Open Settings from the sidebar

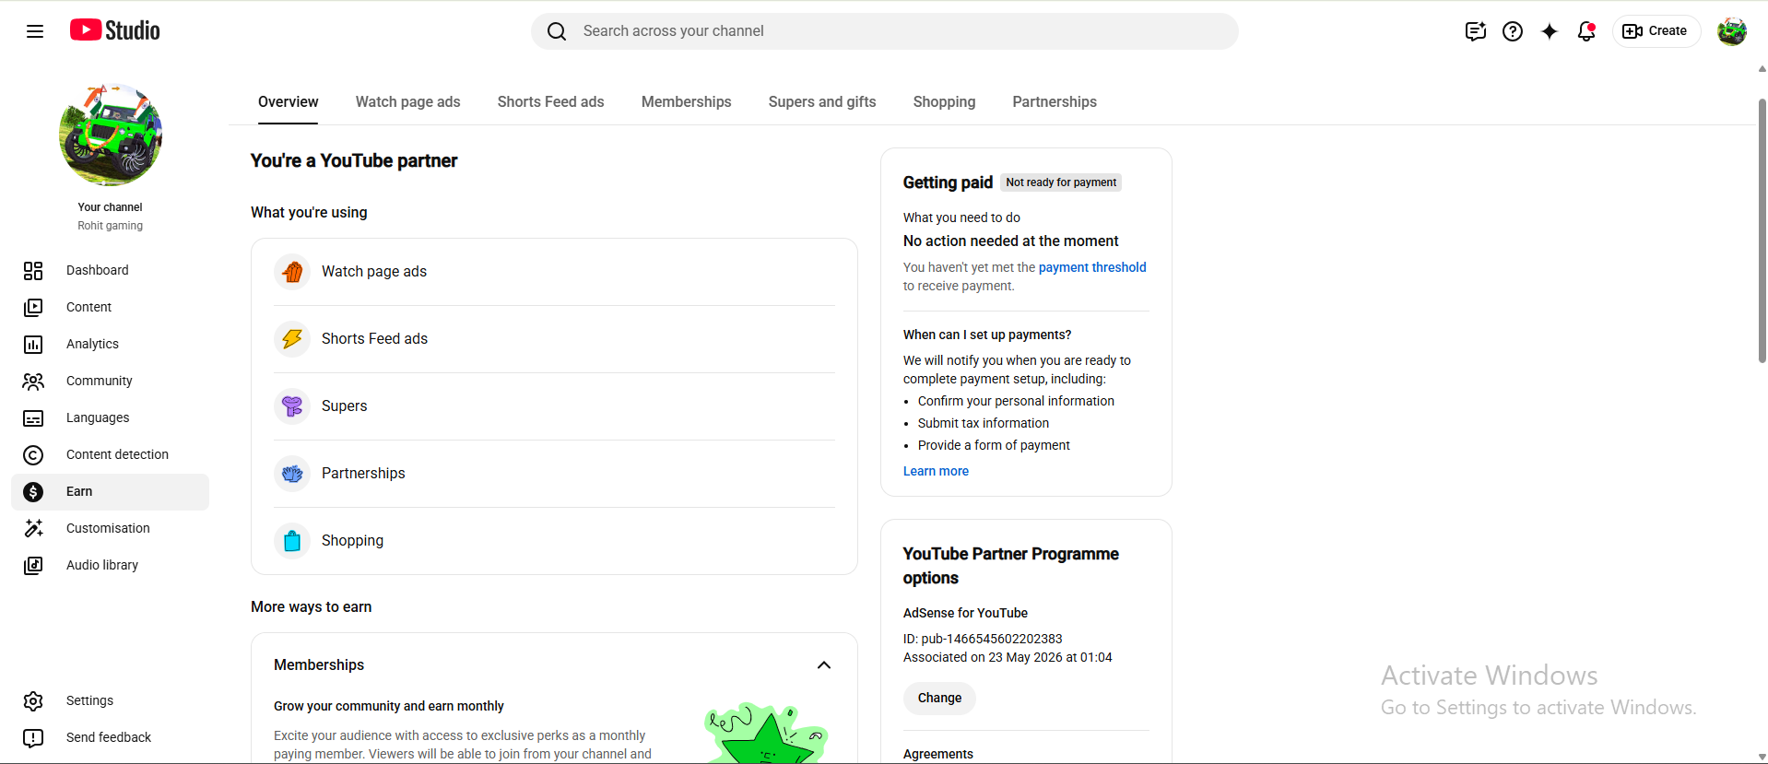click(110, 700)
